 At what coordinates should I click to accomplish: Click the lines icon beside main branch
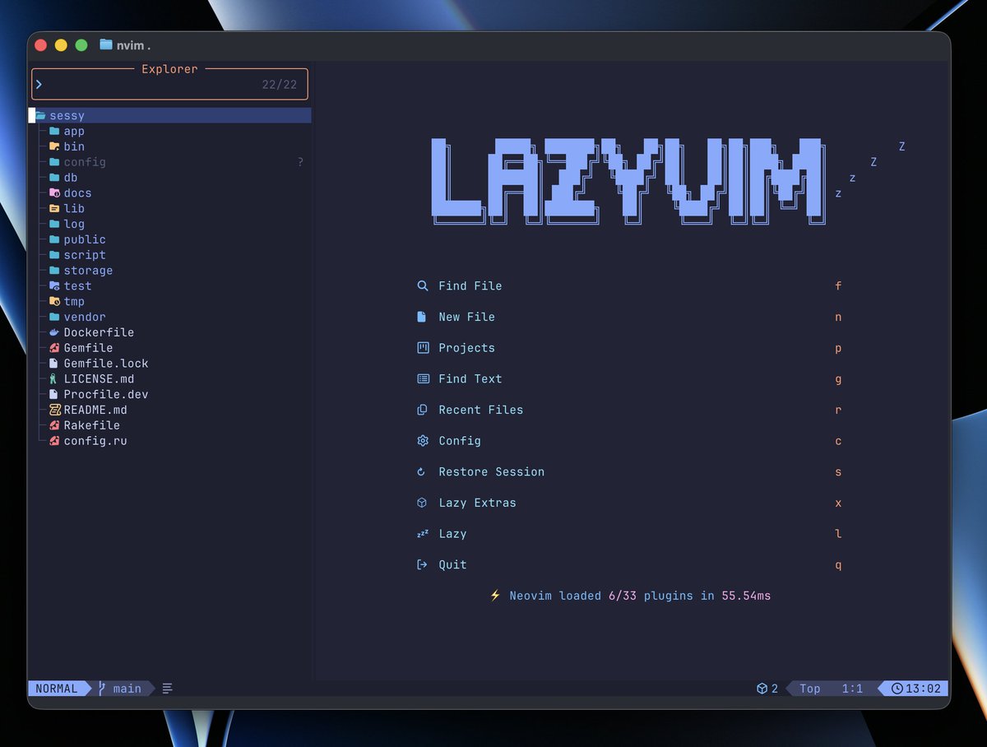pyautogui.click(x=167, y=689)
